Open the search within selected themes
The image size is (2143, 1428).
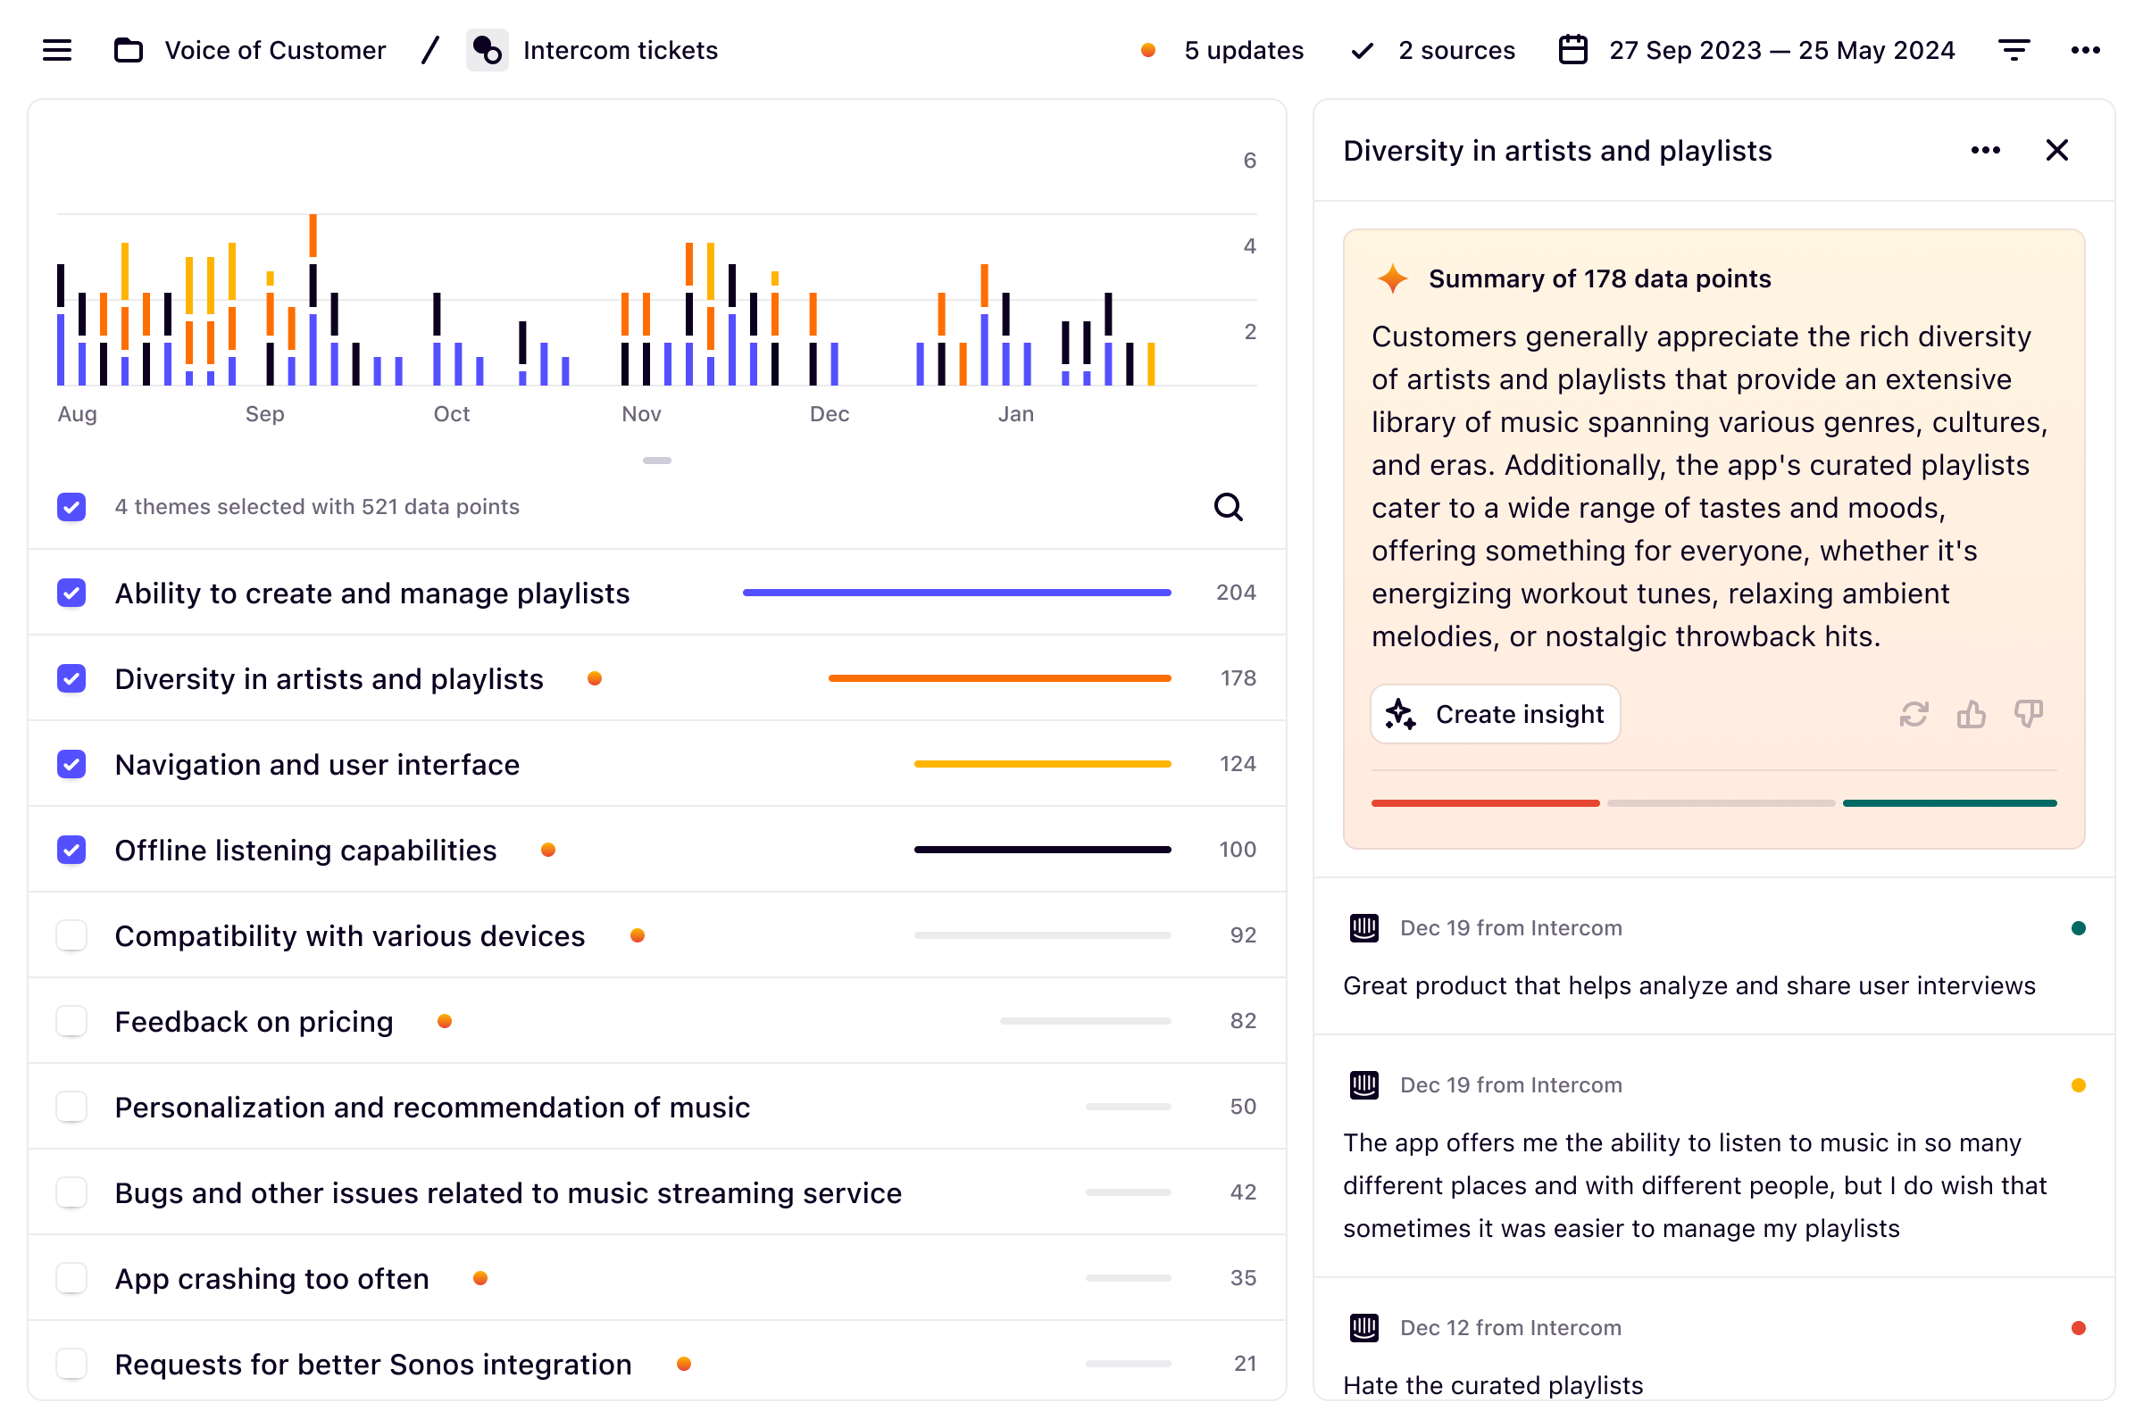(x=1230, y=507)
